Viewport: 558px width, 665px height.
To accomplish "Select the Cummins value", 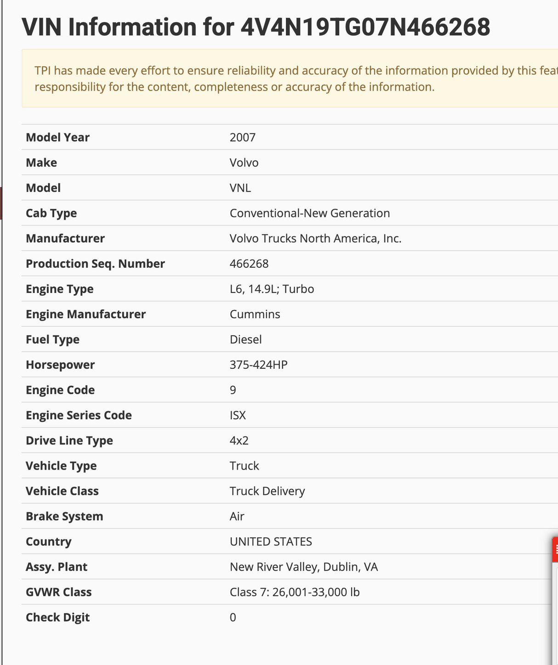I will point(255,315).
